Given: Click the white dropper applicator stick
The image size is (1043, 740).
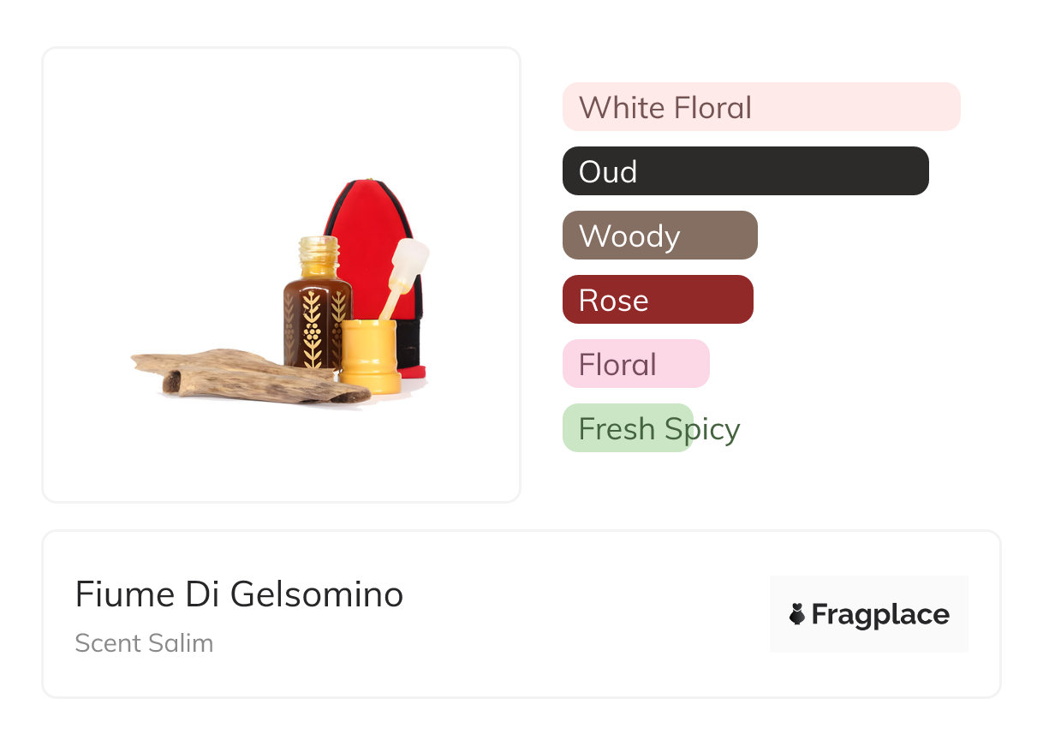Looking at the screenshot, I should (404, 272).
